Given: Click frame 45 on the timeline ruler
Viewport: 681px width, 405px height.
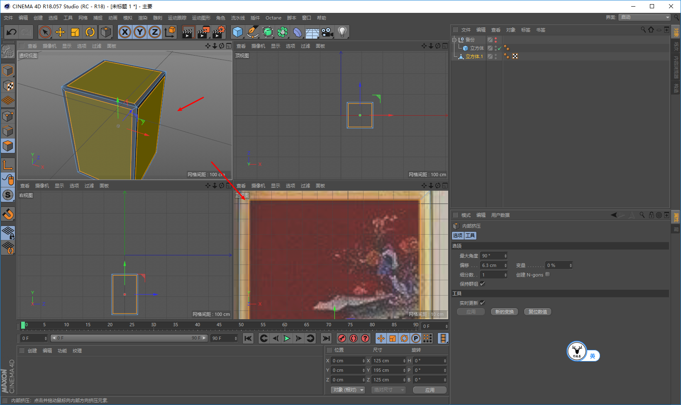Looking at the screenshot, I should click(219, 325).
